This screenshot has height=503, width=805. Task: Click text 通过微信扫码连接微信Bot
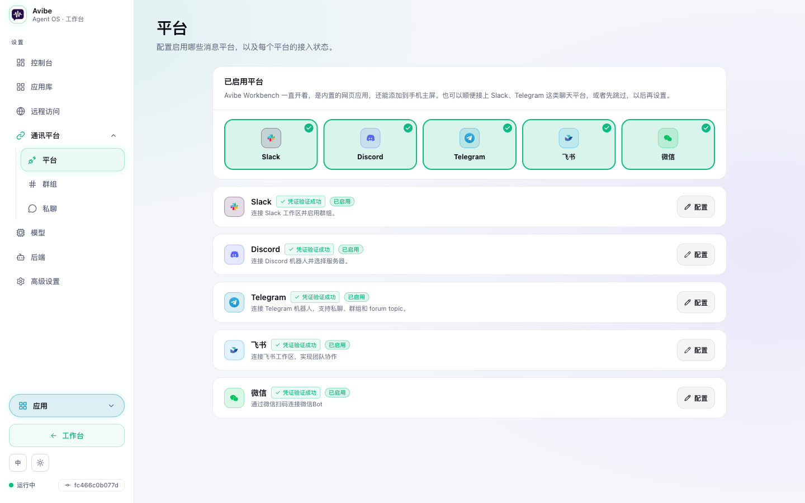(x=287, y=405)
